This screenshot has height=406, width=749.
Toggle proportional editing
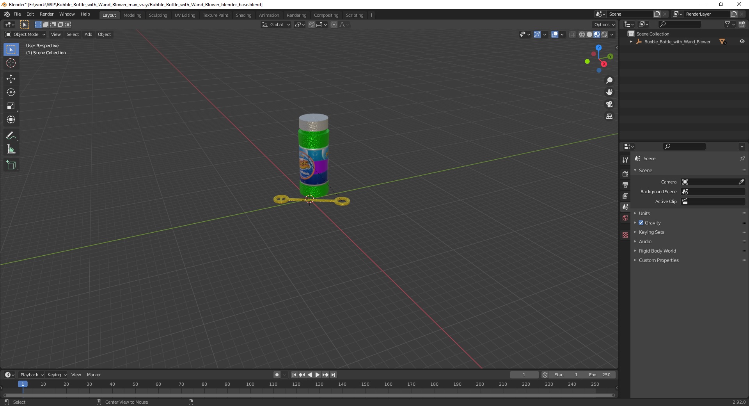point(334,25)
